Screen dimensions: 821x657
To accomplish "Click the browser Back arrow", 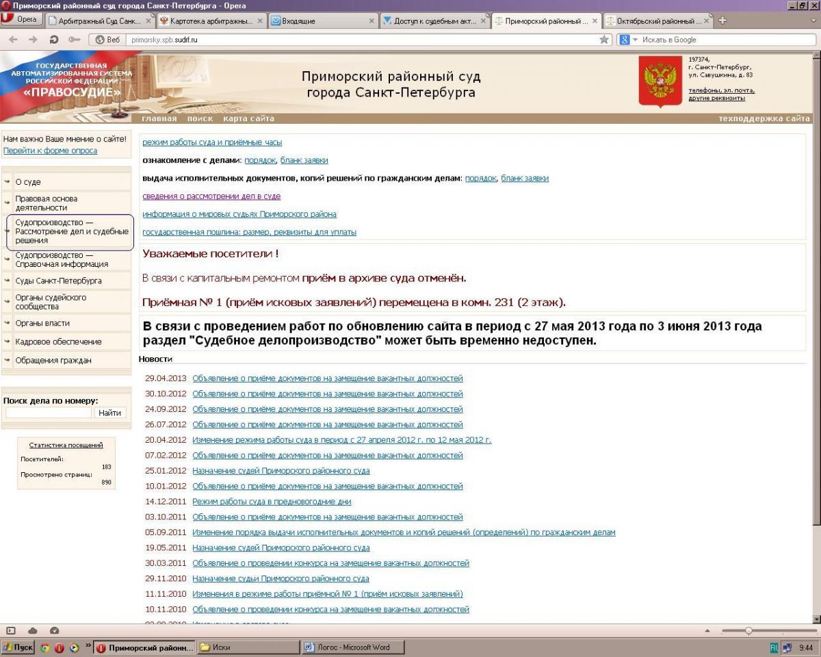I will [x=13, y=40].
